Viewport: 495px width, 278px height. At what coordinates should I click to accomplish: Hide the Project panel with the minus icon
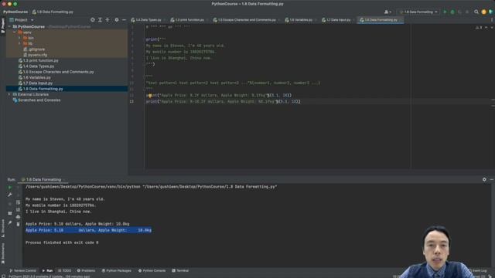tap(124, 19)
